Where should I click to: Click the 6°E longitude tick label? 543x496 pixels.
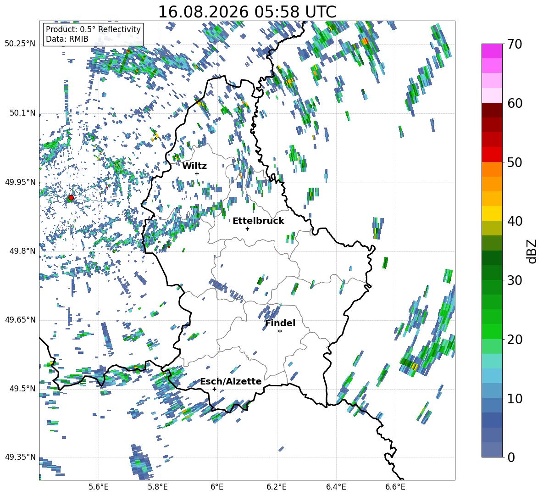point(217,487)
